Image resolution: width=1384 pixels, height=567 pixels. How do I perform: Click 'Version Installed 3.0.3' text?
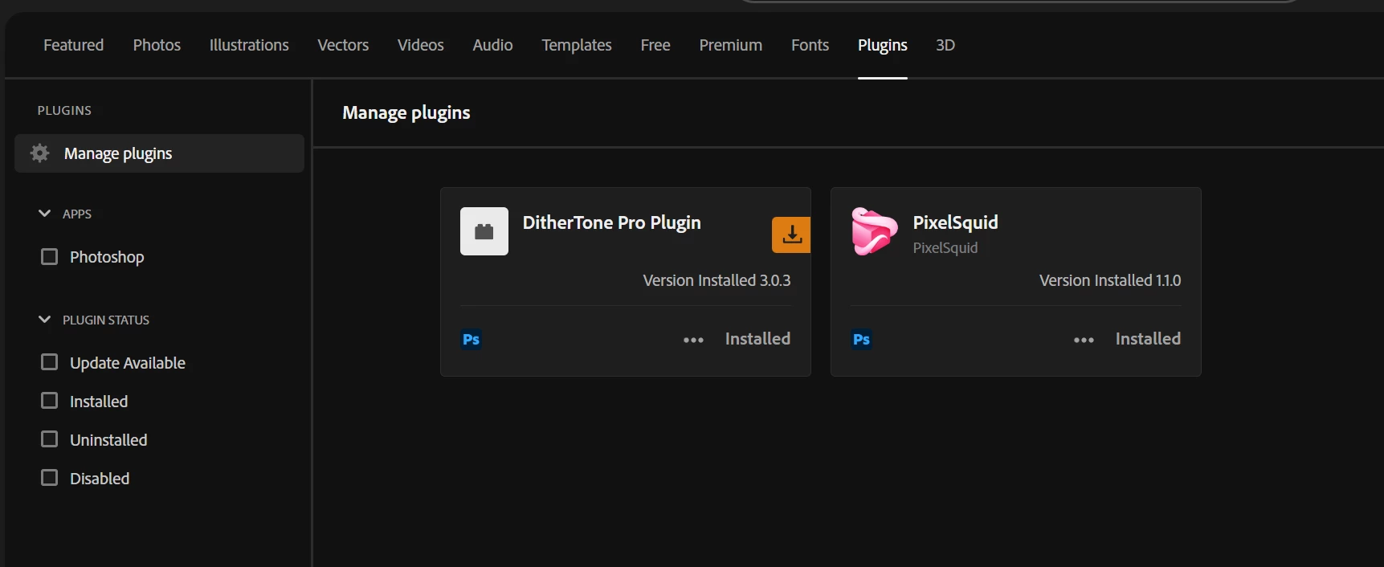click(716, 280)
